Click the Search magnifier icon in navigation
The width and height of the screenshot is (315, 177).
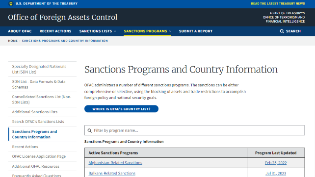tap(282, 31)
